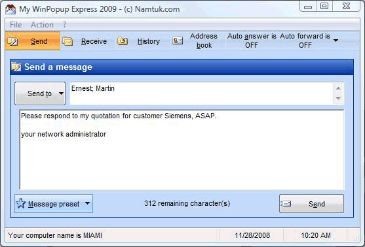Click the Send to button
Screen dimensions: 365x247
(40, 93)
